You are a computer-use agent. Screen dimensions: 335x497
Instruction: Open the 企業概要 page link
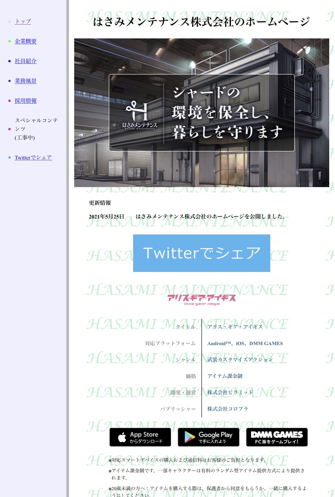25,41
